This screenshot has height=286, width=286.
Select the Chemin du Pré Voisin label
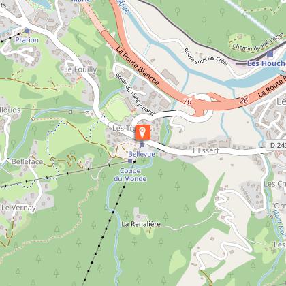click(x=258, y=42)
